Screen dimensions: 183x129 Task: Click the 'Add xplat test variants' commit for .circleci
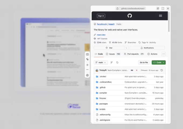pos(135,76)
